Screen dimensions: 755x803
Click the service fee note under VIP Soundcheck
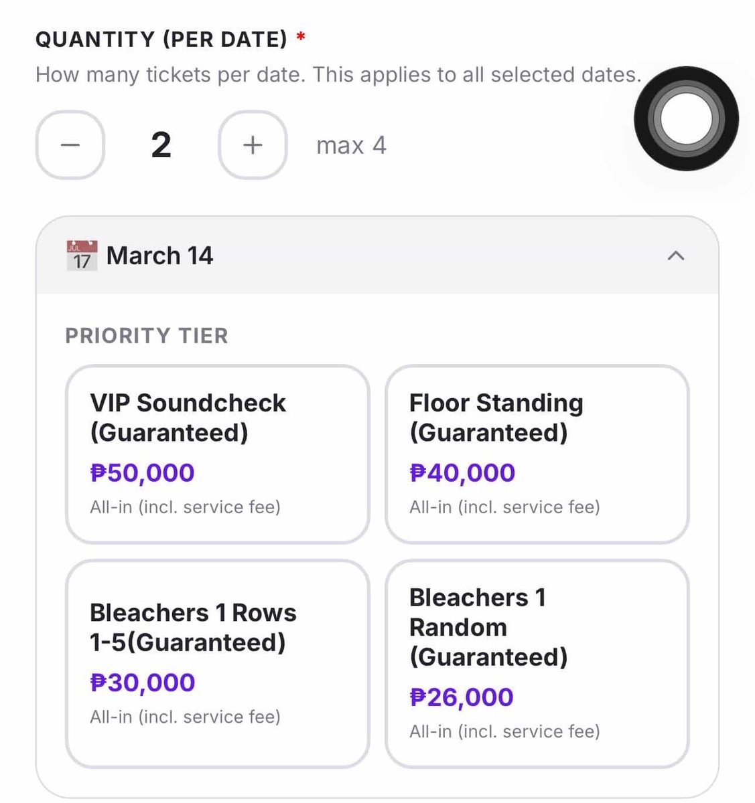tap(185, 507)
